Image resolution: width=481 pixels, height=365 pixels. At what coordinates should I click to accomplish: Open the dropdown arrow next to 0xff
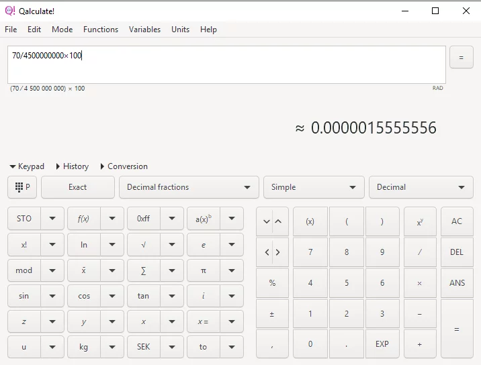tap(172, 219)
